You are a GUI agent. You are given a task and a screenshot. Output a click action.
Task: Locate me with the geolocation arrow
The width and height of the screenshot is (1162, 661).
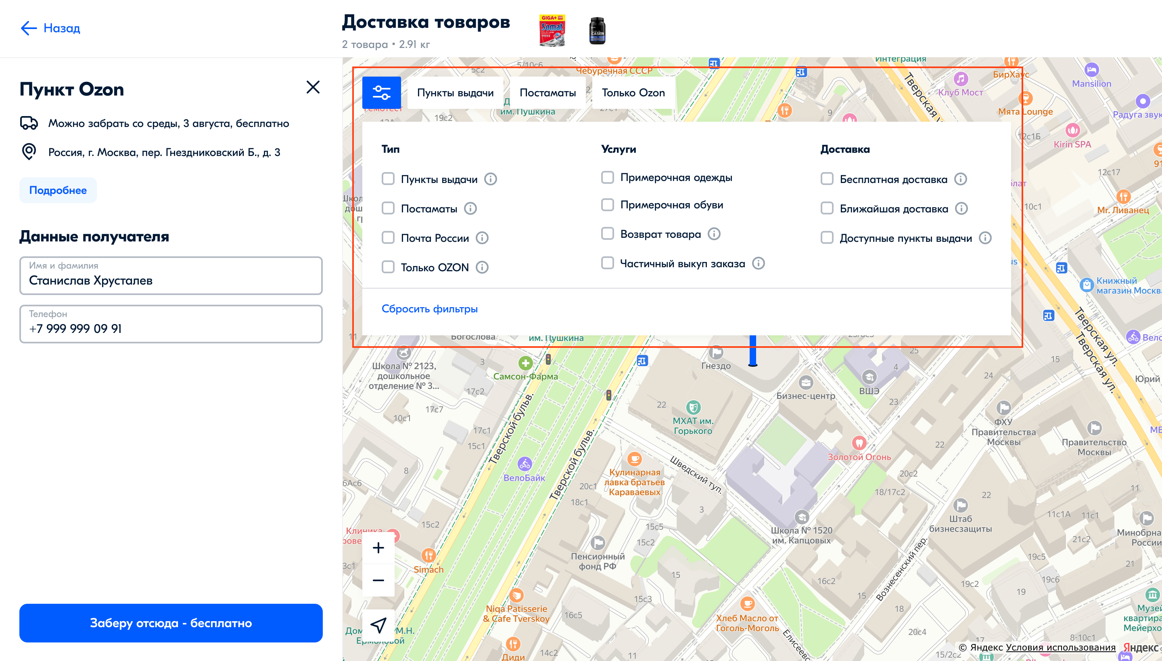[x=378, y=625]
